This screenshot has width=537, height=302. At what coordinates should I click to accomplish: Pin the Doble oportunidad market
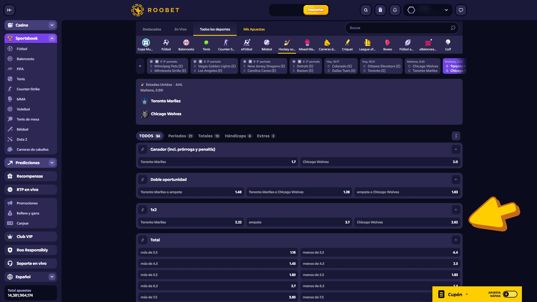tap(143, 180)
